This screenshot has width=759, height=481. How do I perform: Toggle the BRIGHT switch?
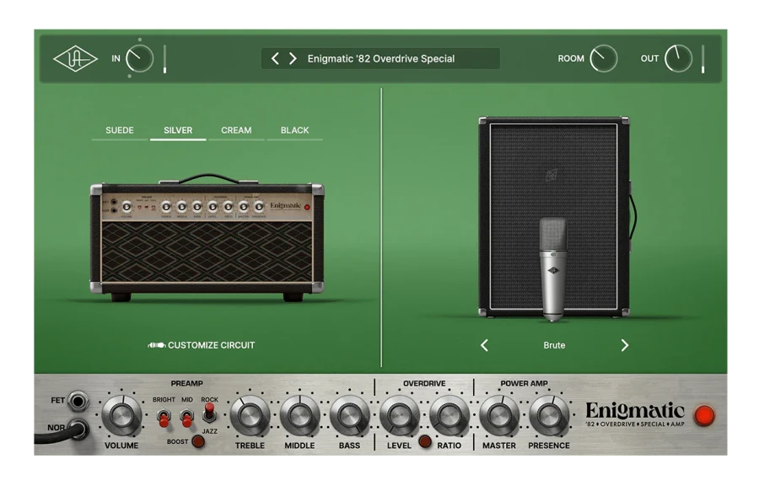pyautogui.click(x=164, y=418)
